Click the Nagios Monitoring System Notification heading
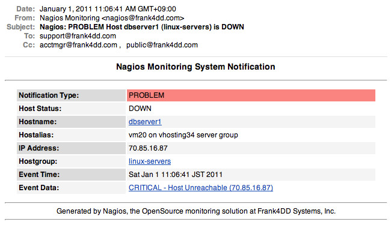The image size is (391, 228). tap(195, 67)
